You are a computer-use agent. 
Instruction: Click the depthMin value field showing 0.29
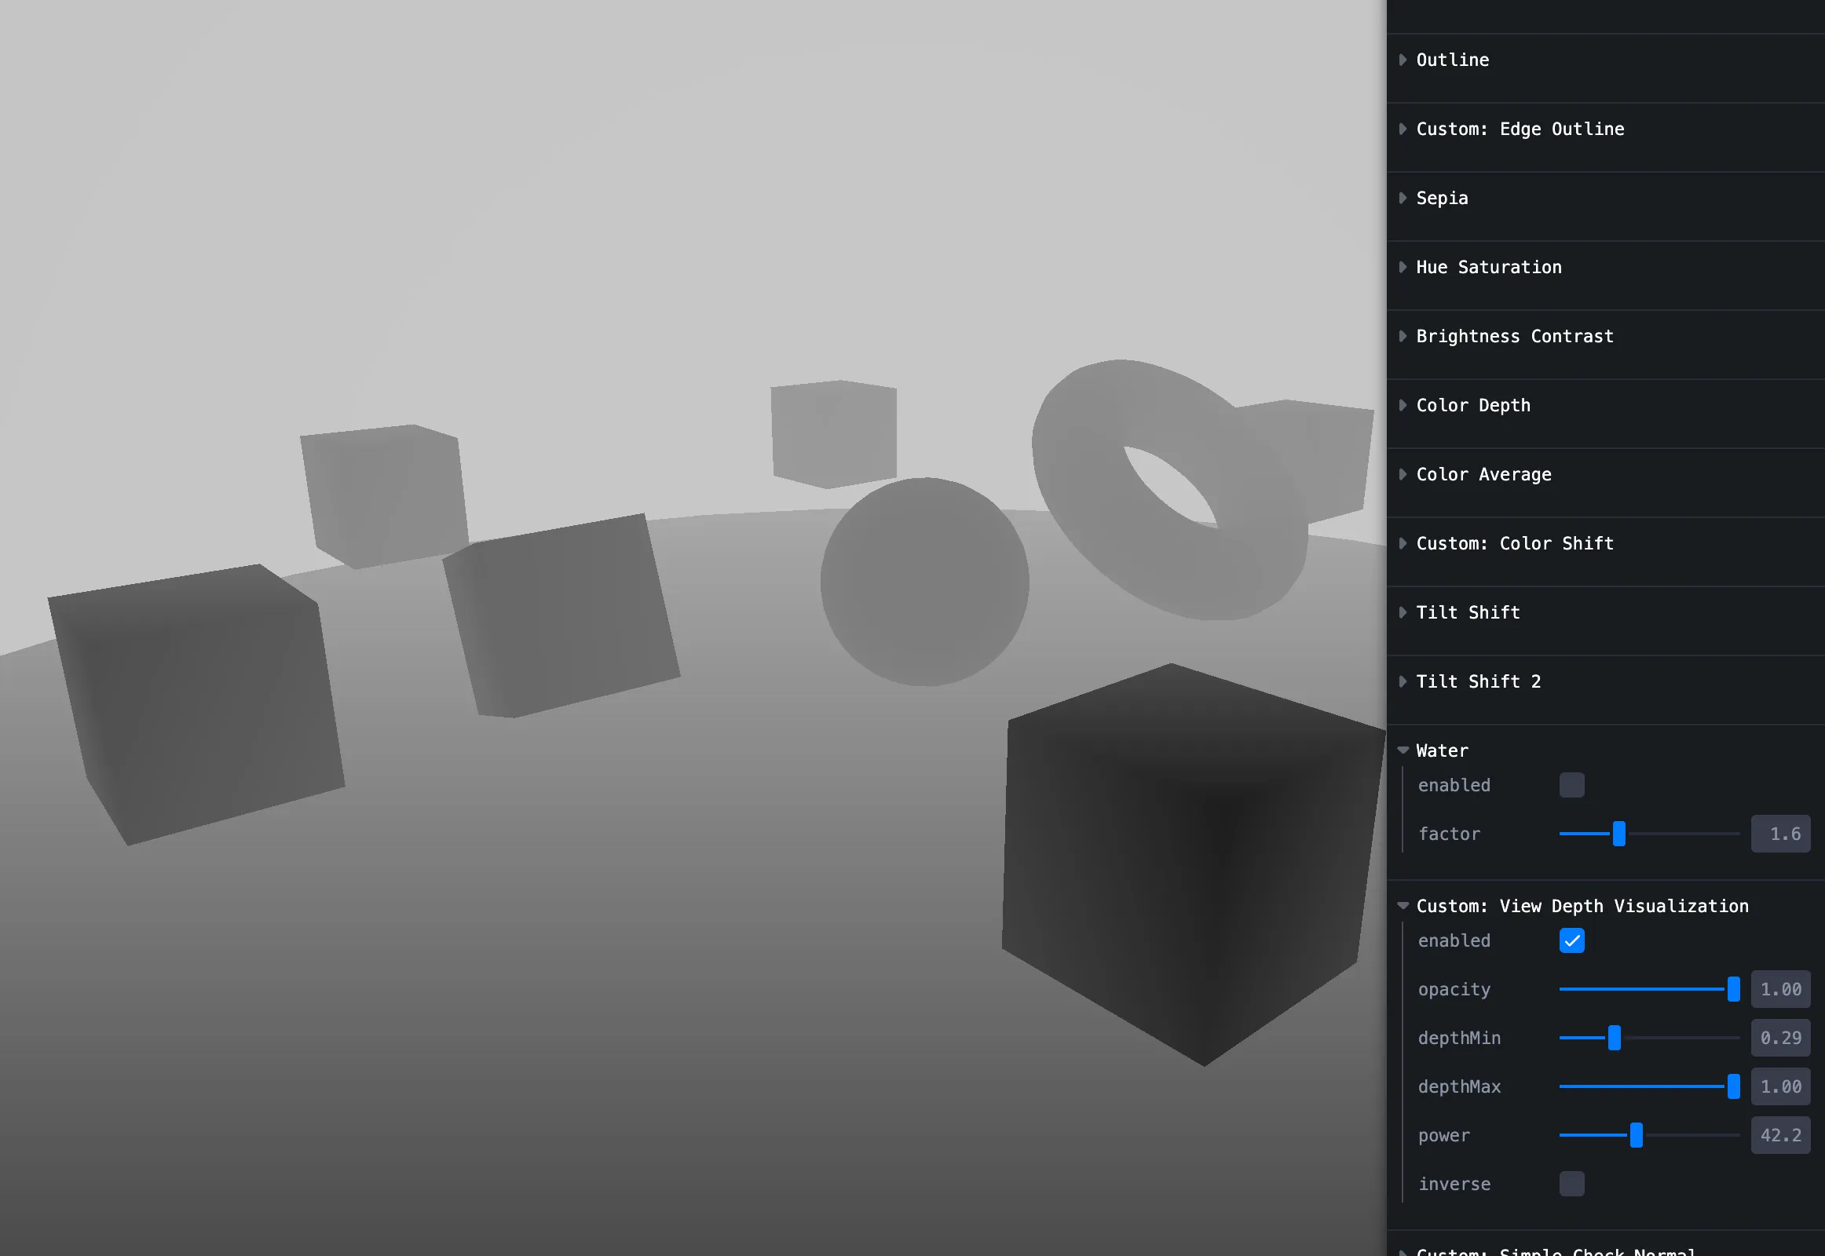1780,1038
